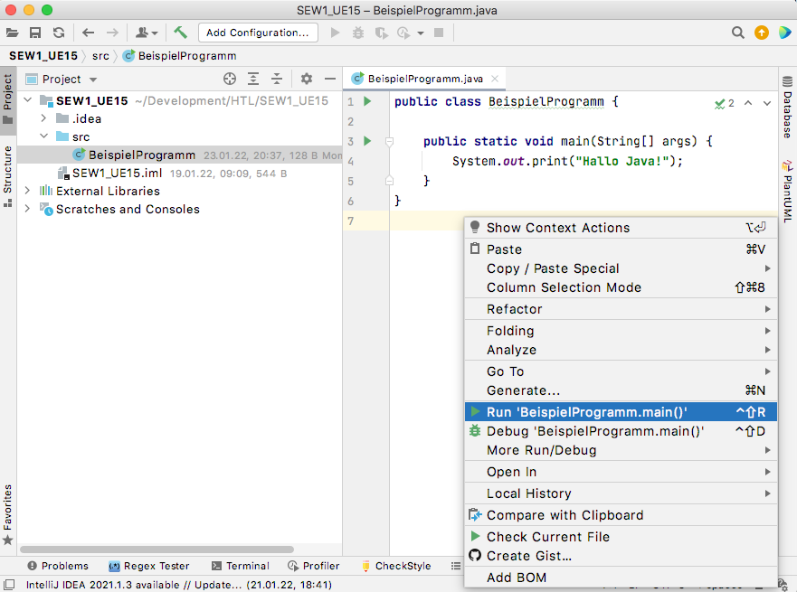Click the Build Project hammer icon
This screenshot has width=797, height=592.
(x=180, y=33)
